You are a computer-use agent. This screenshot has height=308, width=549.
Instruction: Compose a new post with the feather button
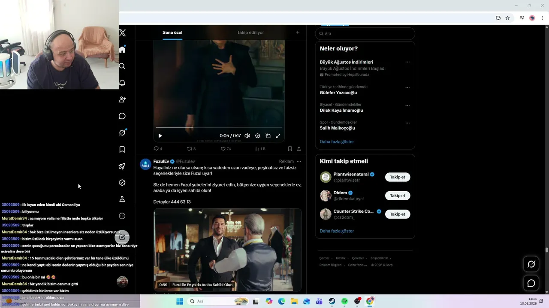click(122, 237)
